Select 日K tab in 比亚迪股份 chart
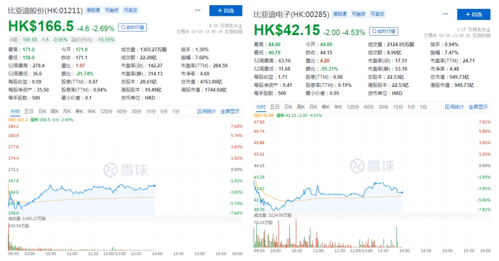Screen dimensions: 499x261 tap(43, 111)
